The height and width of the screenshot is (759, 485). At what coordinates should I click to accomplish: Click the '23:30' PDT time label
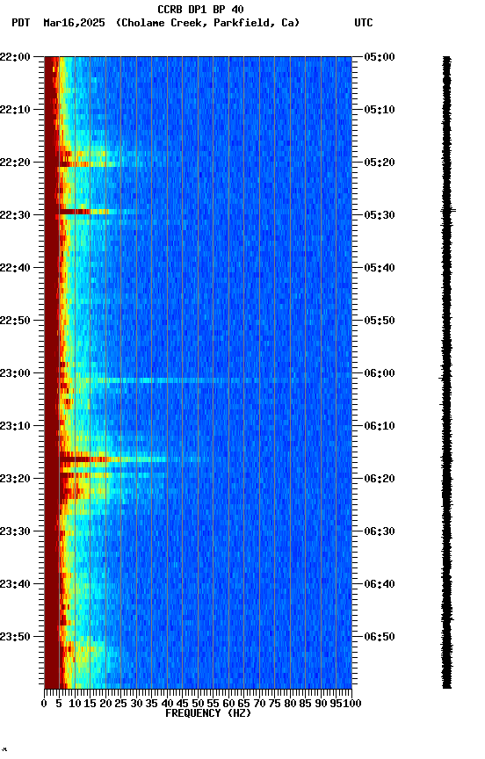[x=15, y=531]
